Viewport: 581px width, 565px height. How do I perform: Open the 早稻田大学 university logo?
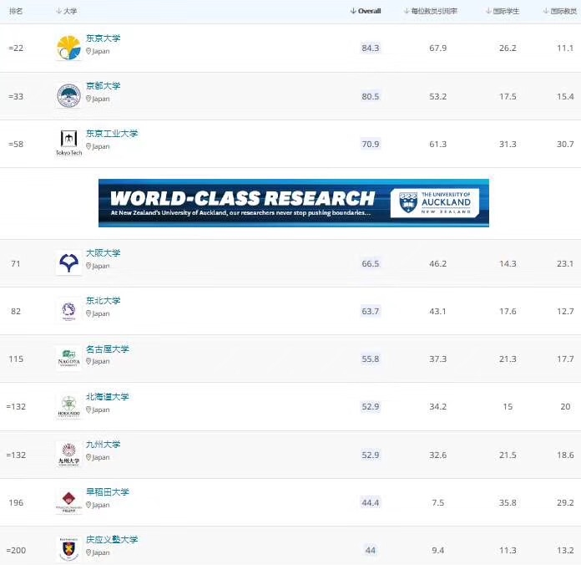tap(68, 502)
